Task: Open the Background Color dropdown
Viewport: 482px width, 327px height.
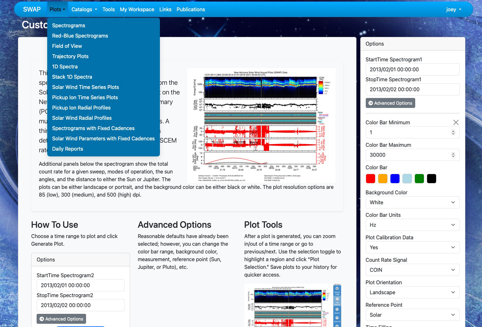Action: click(x=412, y=202)
